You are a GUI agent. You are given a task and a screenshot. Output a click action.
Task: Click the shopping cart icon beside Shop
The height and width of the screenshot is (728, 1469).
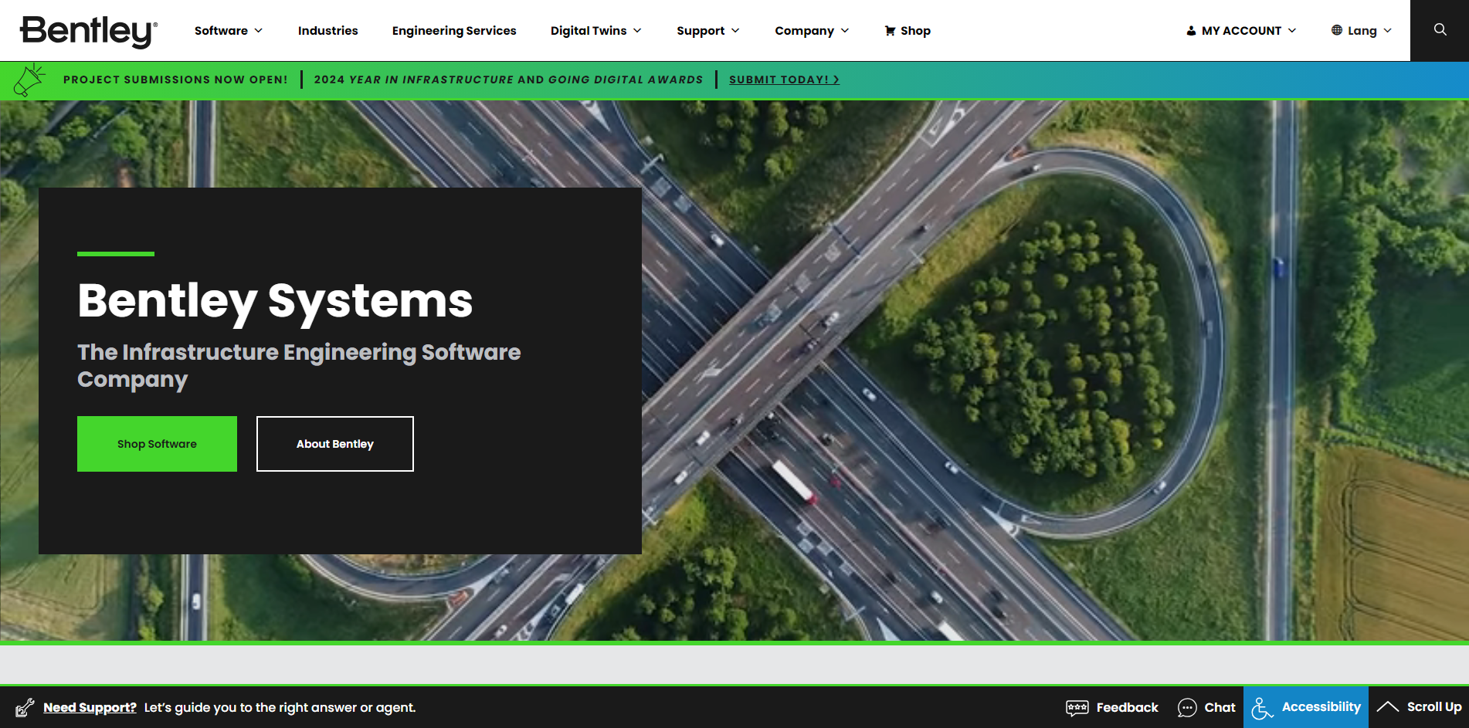[890, 31]
